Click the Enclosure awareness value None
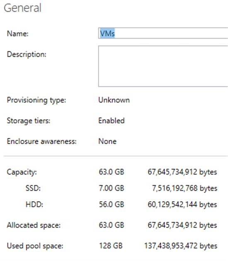The image size is (228, 261). point(107,141)
